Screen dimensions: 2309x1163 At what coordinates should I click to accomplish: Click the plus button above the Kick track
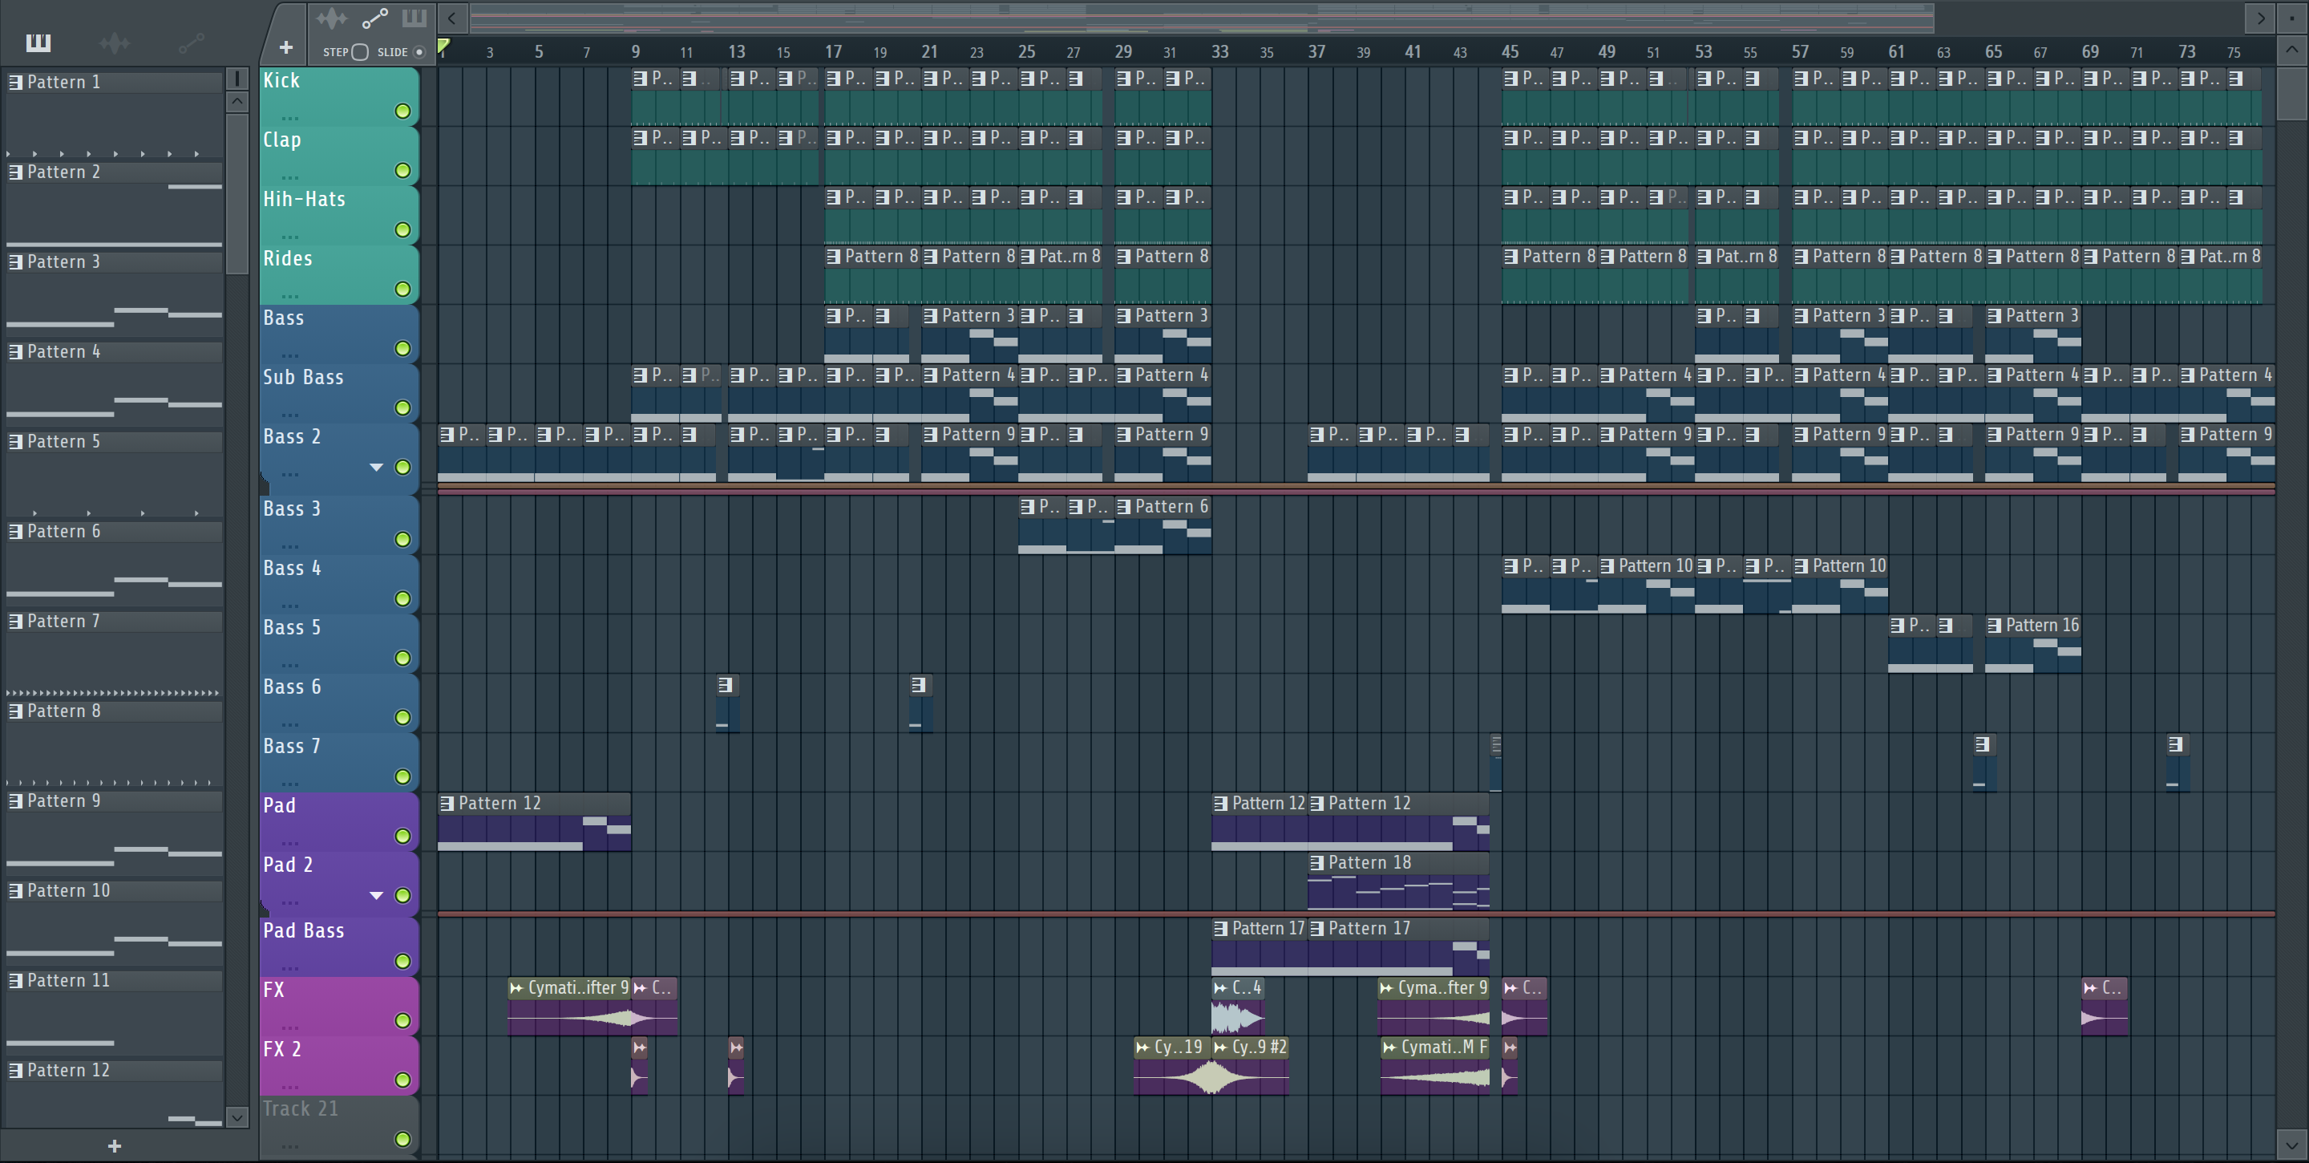point(286,47)
